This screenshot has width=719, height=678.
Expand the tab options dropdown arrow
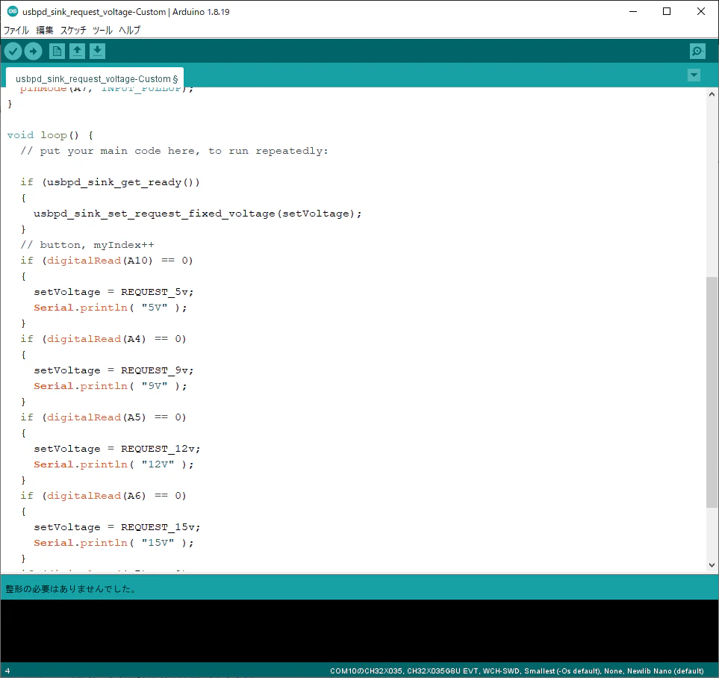(694, 75)
